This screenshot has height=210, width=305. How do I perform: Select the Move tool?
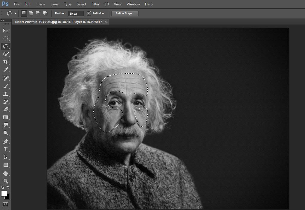(6, 31)
